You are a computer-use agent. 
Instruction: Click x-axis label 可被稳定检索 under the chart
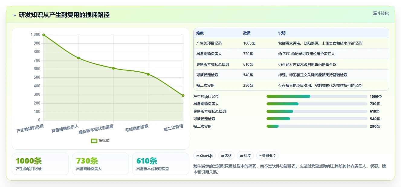(137, 128)
